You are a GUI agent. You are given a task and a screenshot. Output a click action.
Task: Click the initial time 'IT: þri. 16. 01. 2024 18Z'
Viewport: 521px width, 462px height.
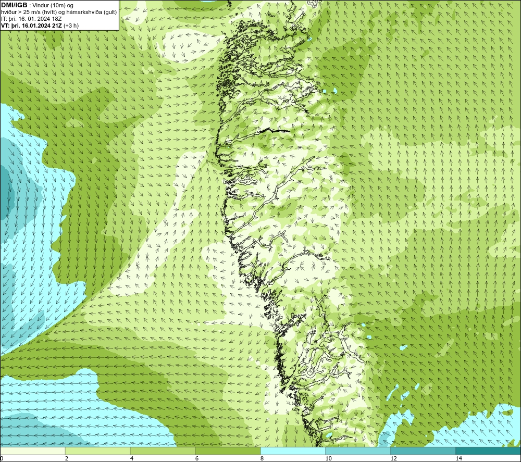click(x=31, y=19)
